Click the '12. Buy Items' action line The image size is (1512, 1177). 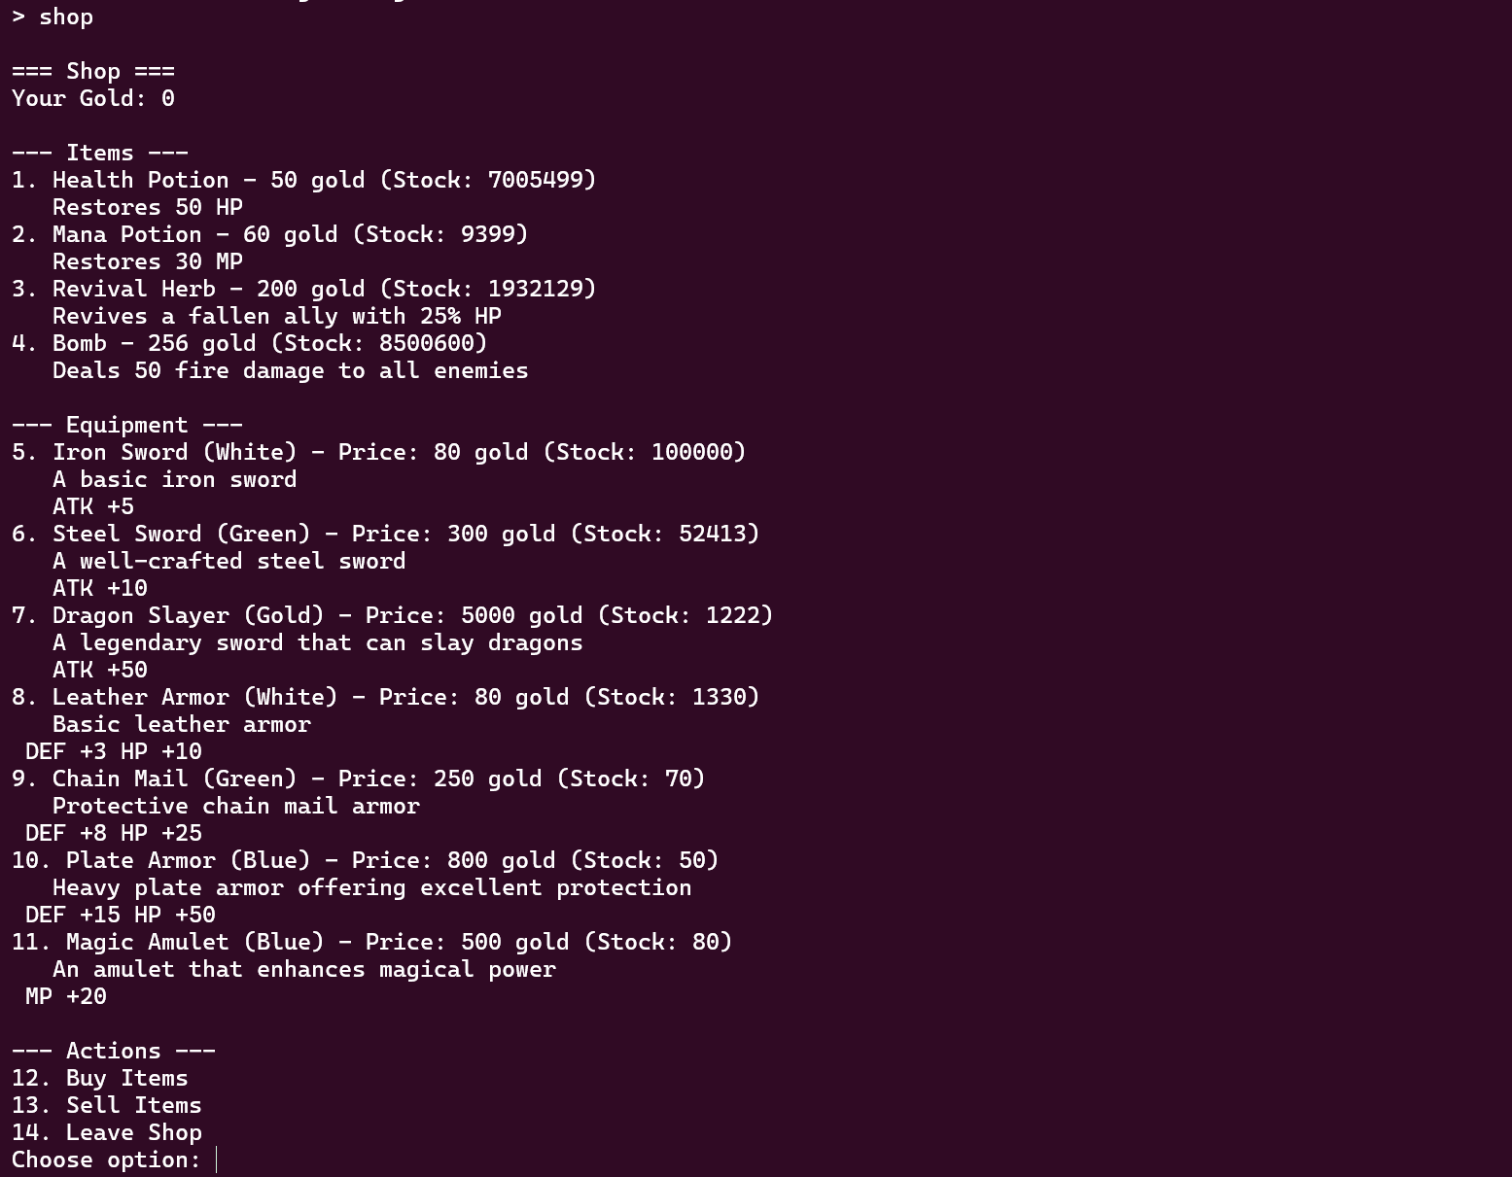(100, 1078)
